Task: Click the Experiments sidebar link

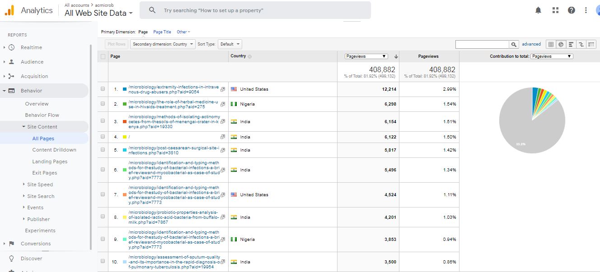Action: click(x=40, y=231)
